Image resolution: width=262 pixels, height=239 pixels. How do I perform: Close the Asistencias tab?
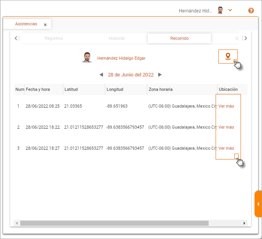click(x=45, y=25)
